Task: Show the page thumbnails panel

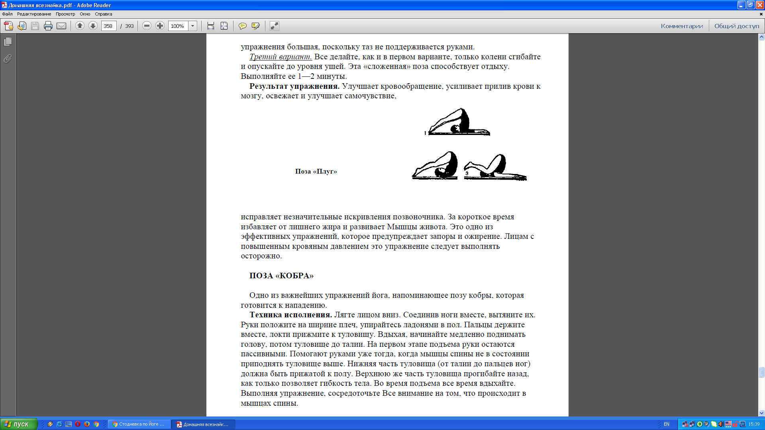Action: [8, 41]
